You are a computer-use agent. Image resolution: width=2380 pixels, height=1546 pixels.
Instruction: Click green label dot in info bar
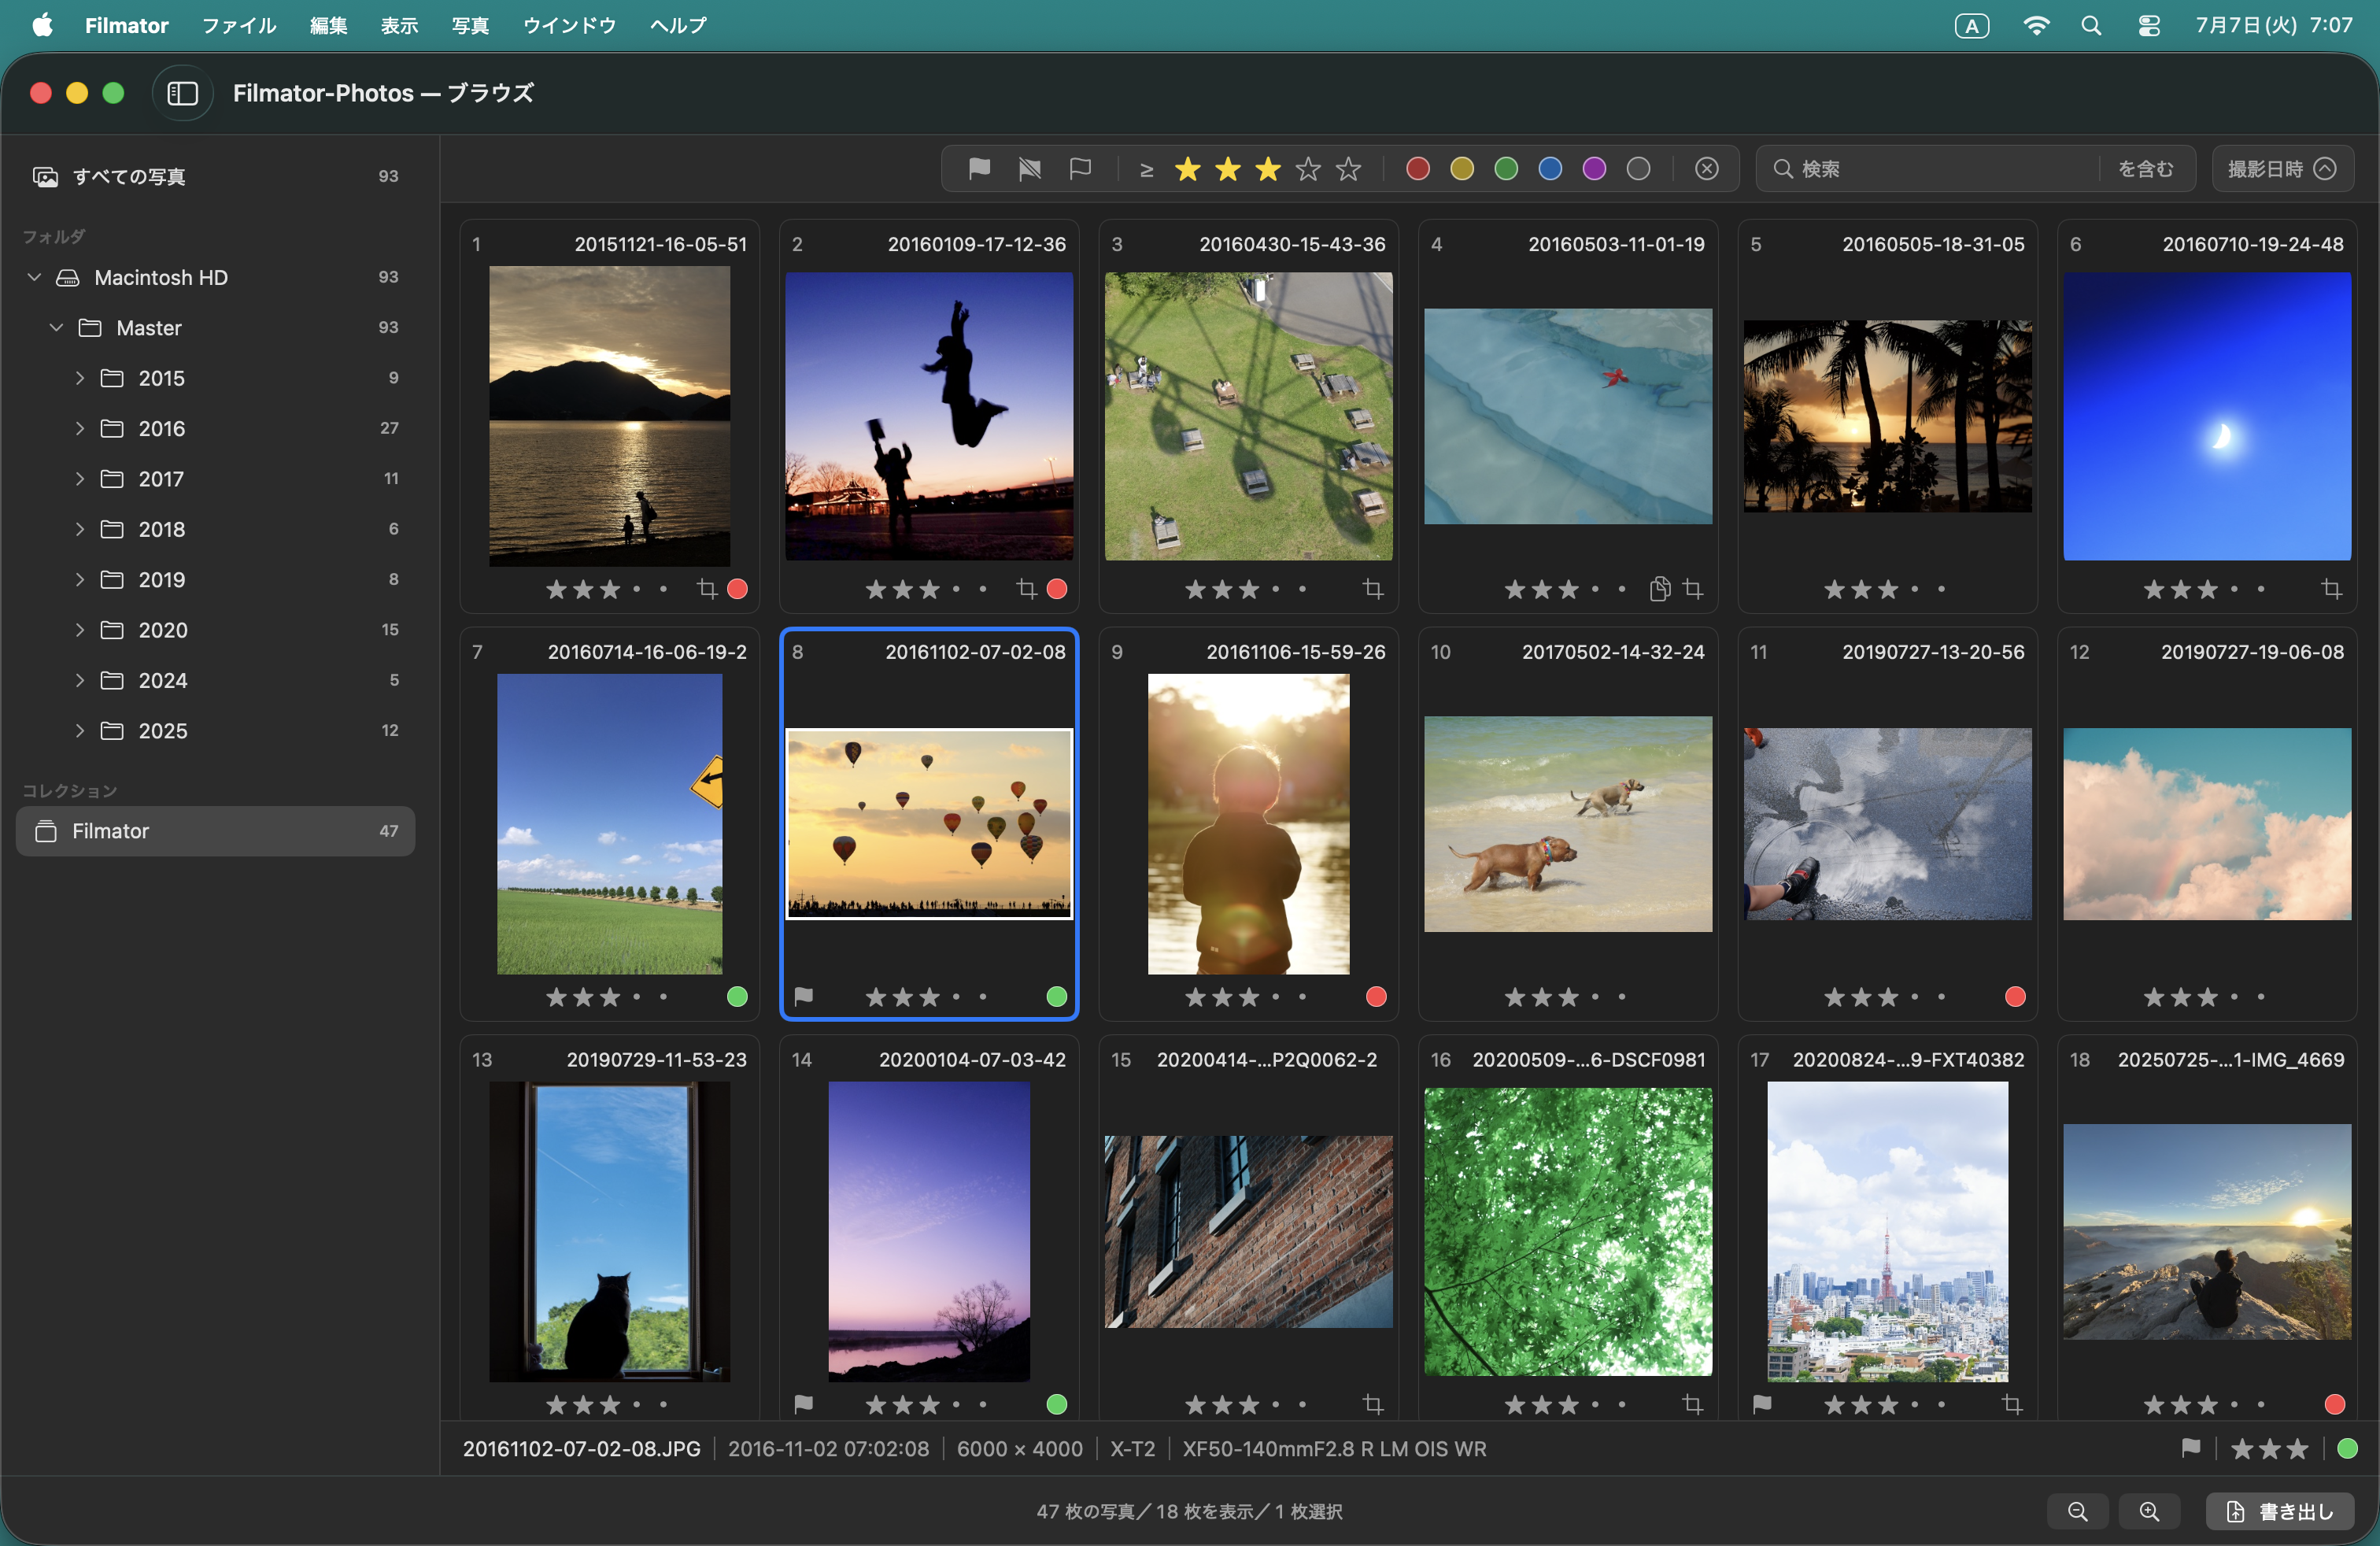[2347, 1448]
